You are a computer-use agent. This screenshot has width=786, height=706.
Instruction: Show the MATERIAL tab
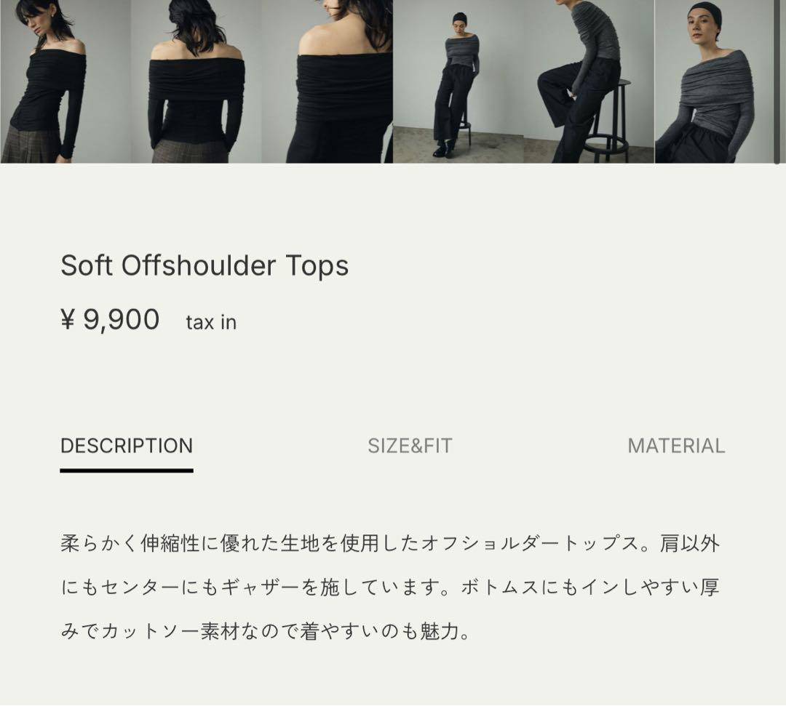pos(676,446)
